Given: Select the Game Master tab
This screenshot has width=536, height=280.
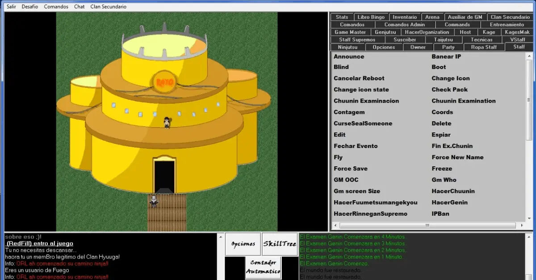Looking at the screenshot, I should (x=350, y=32).
